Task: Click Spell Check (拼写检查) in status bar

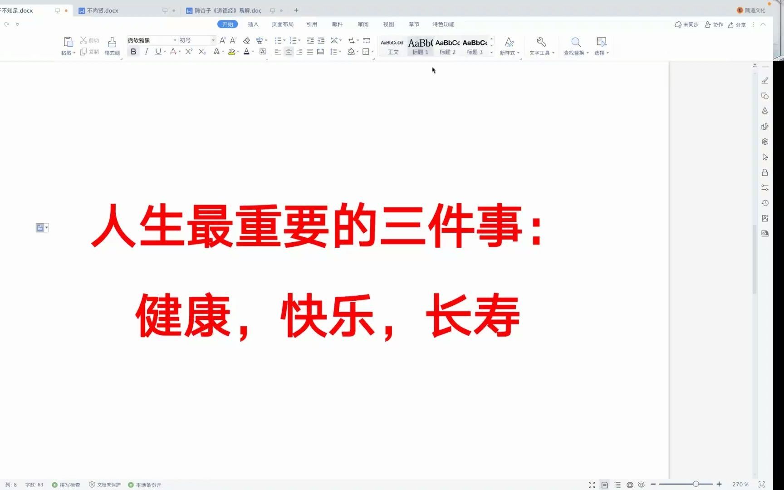Action: coord(66,485)
